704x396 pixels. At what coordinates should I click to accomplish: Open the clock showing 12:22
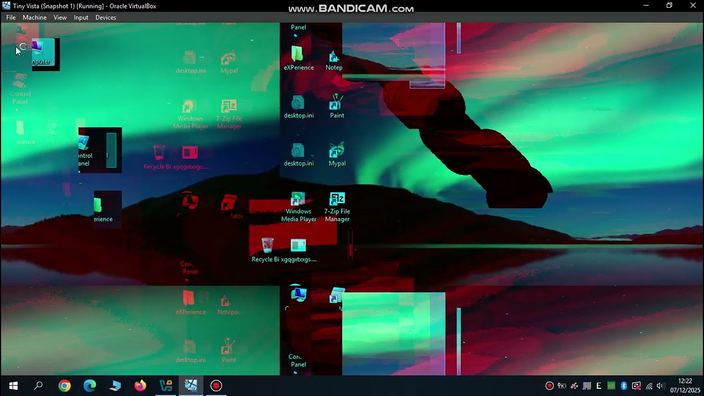coord(685,386)
